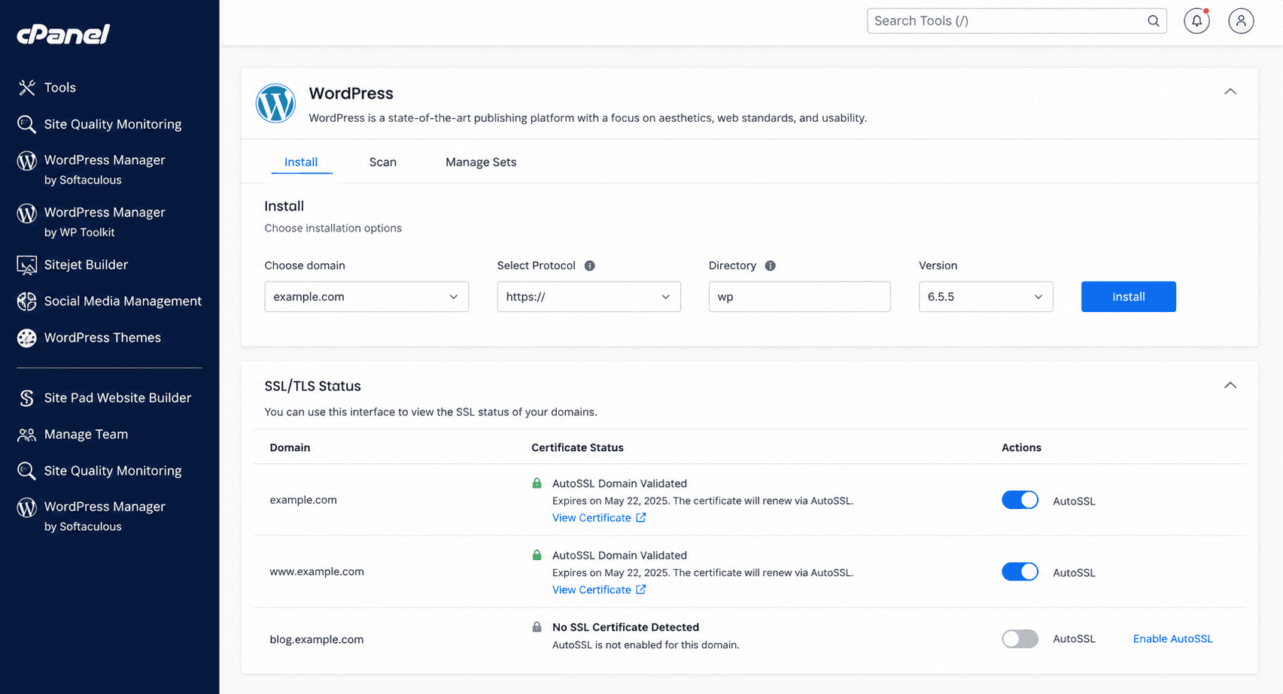The height and width of the screenshot is (694, 1283).
Task: Click View Certificate for example.com
Action: (591, 518)
